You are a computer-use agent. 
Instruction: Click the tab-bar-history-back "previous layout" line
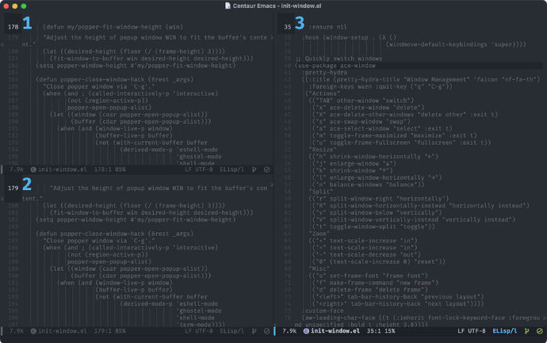398,296
